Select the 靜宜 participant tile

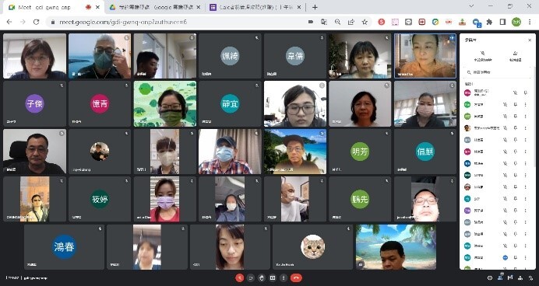(x=230, y=103)
